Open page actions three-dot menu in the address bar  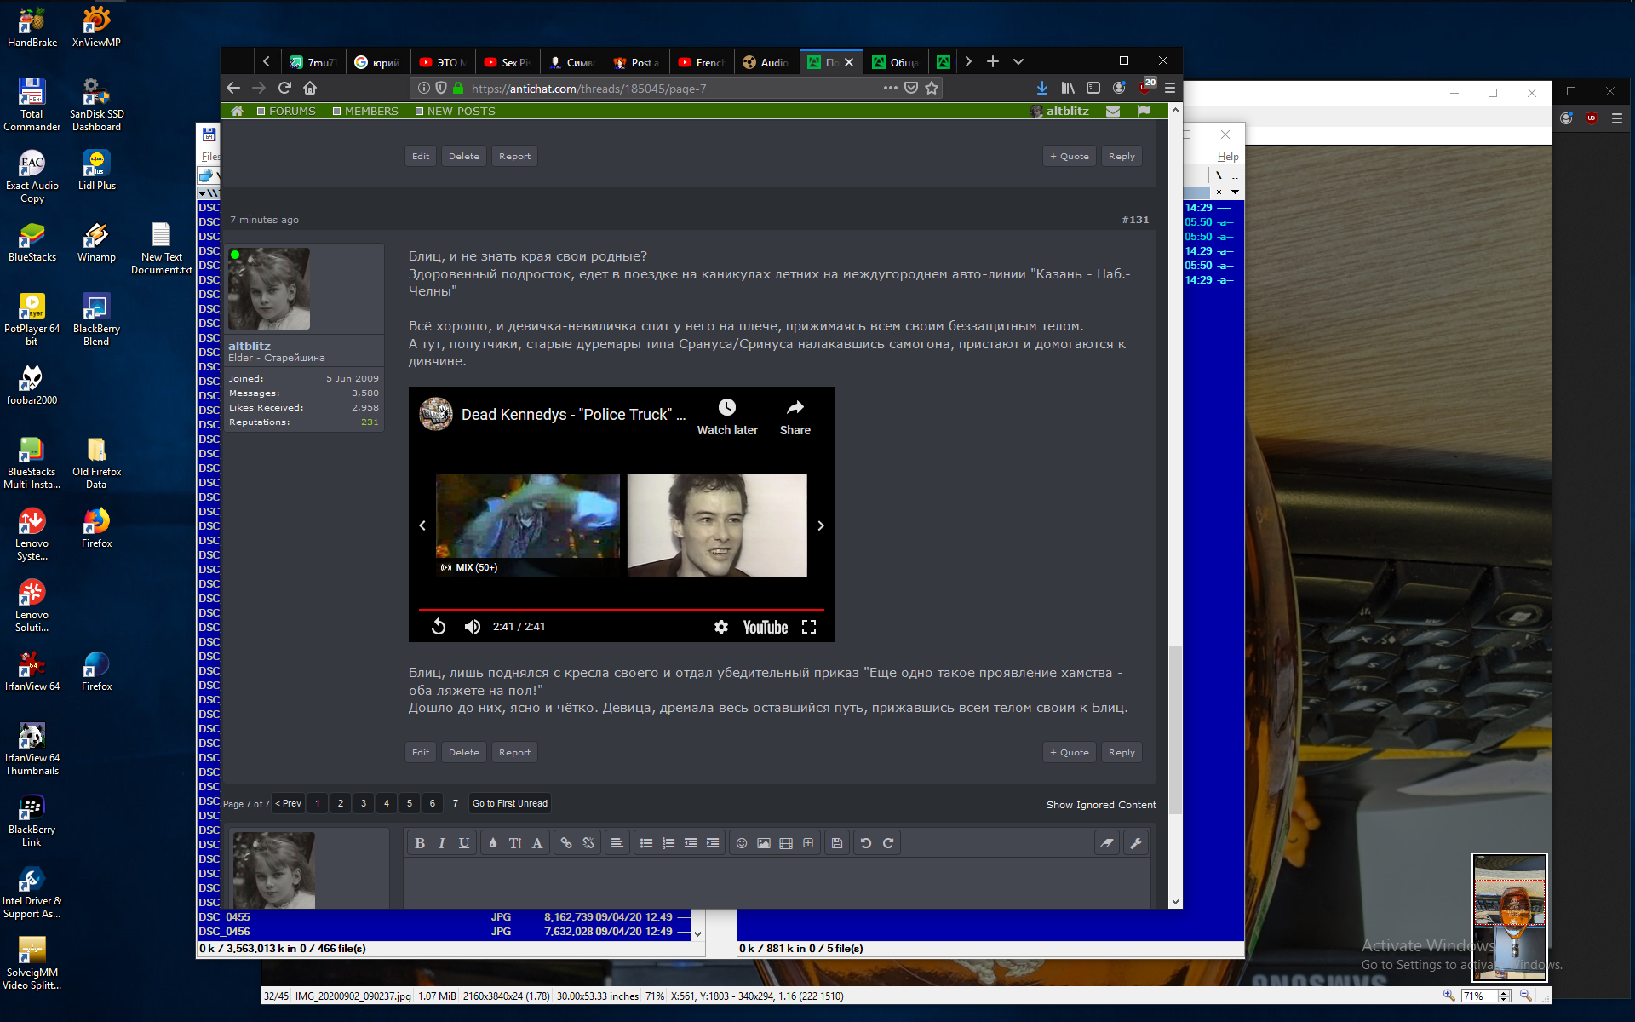(x=890, y=88)
